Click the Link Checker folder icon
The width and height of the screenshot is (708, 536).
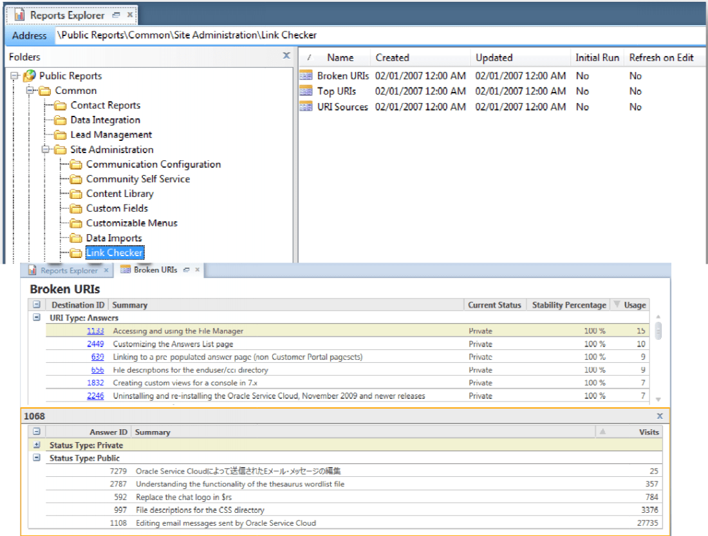[x=76, y=252]
